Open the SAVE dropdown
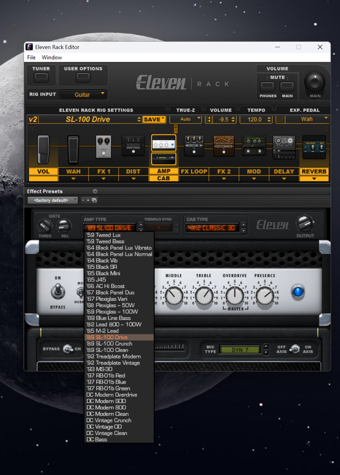340x475 pixels. pyautogui.click(x=154, y=119)
